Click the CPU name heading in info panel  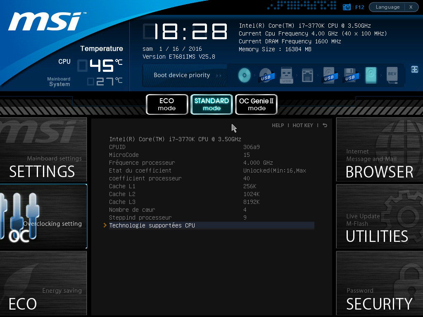pos(175,140)
